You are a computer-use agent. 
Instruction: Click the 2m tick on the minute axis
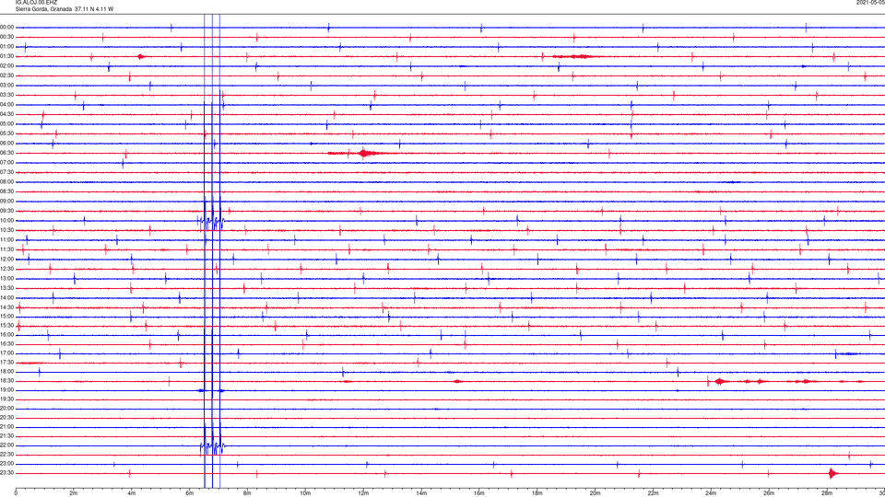74,493
